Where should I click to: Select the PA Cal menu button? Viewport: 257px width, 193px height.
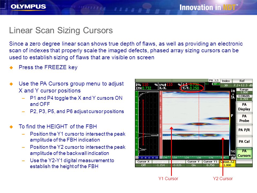[x=244, y=142]
